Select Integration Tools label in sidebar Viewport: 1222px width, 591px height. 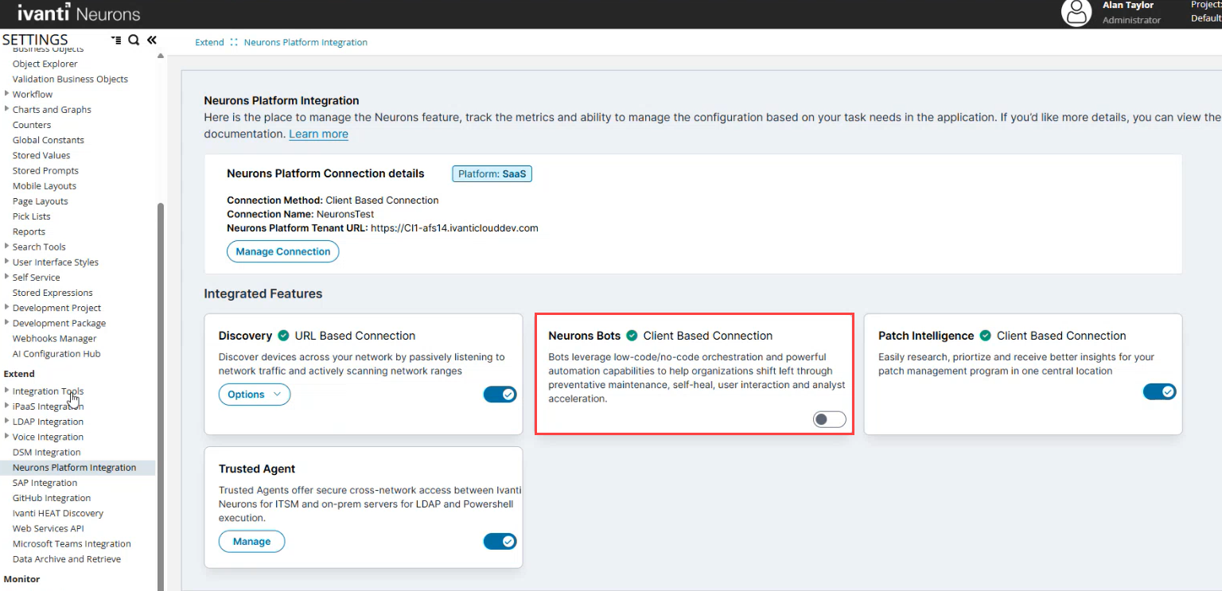[x=48, y=391]
